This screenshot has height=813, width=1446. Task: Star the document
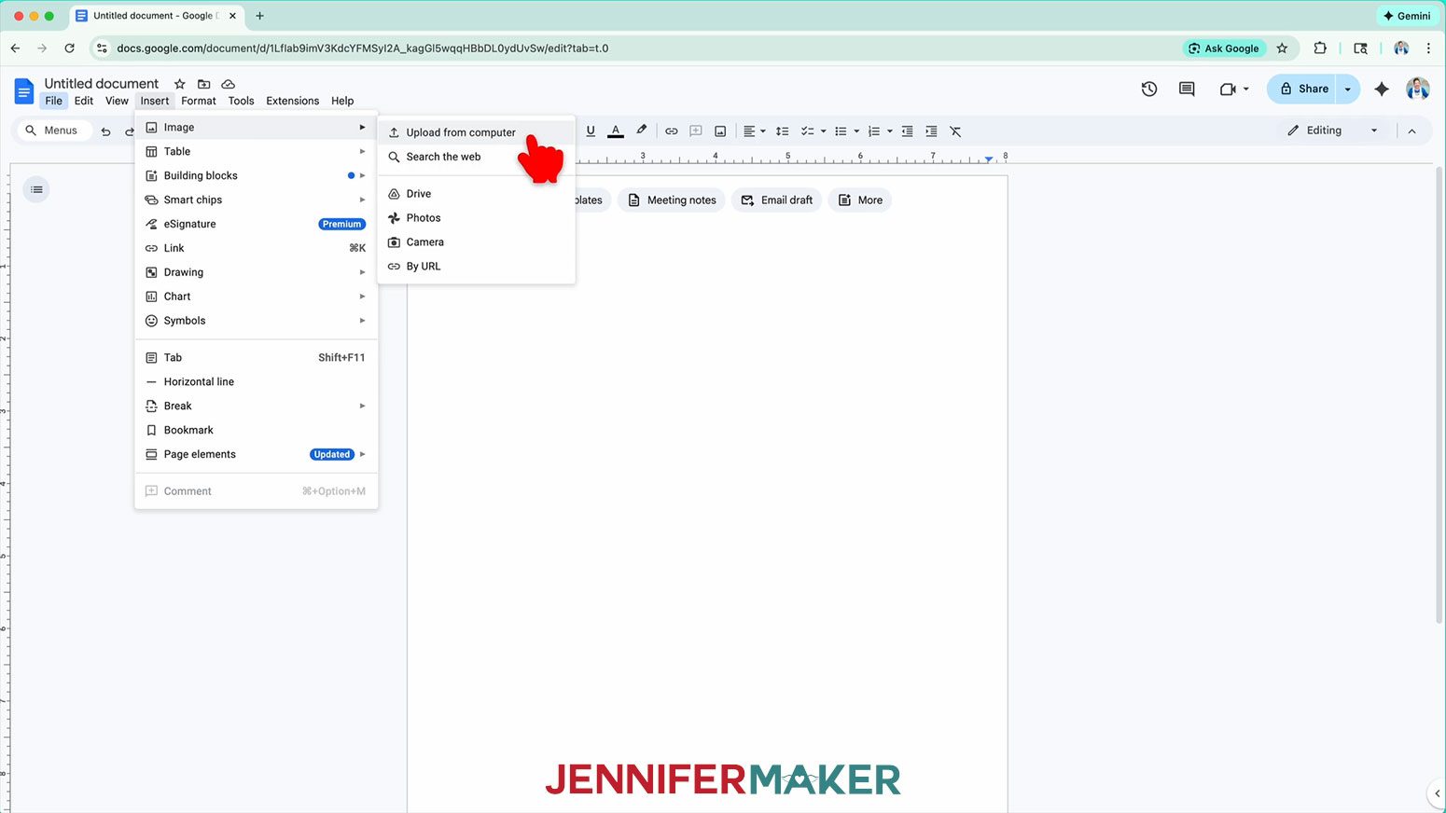pos(180,84)
